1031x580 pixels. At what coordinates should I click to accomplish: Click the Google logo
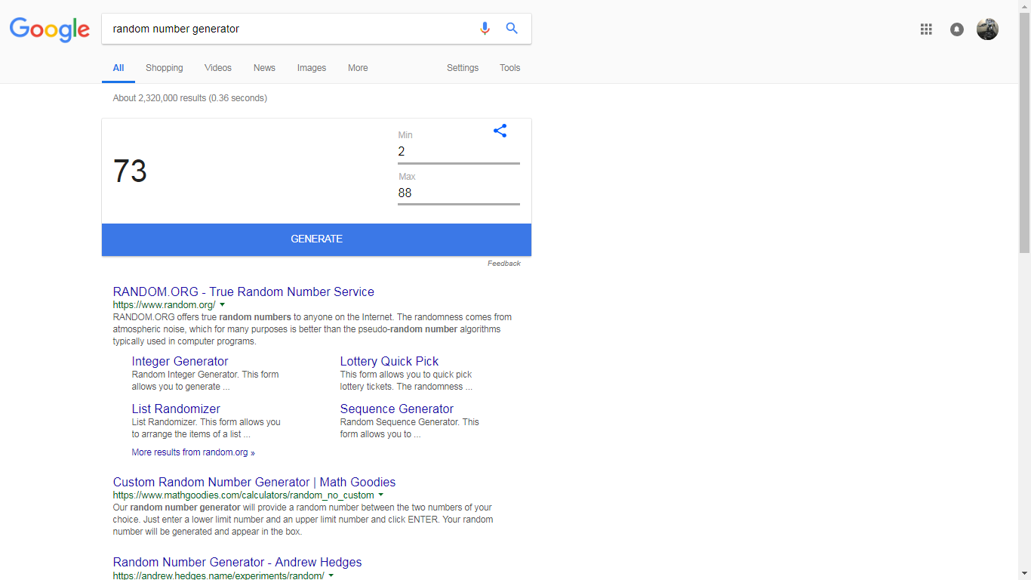(x=50, y=29)
